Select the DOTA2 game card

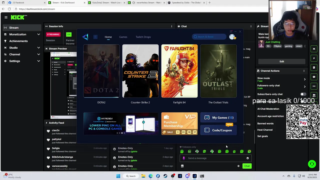101,71
